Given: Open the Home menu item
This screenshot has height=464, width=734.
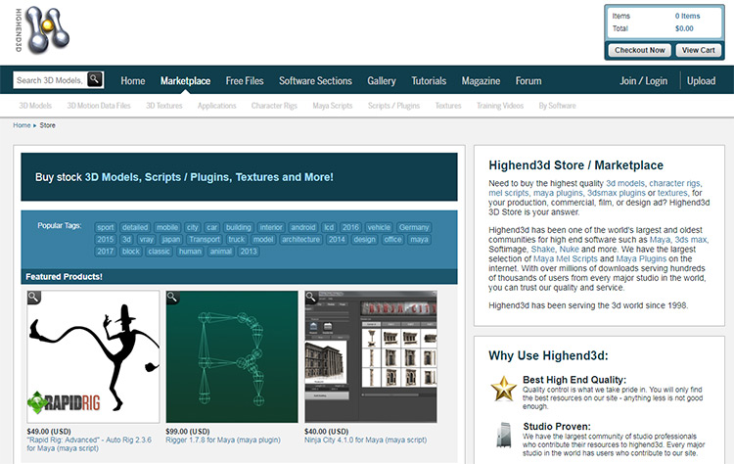Looking at the screenshot, I should point(133,81).
